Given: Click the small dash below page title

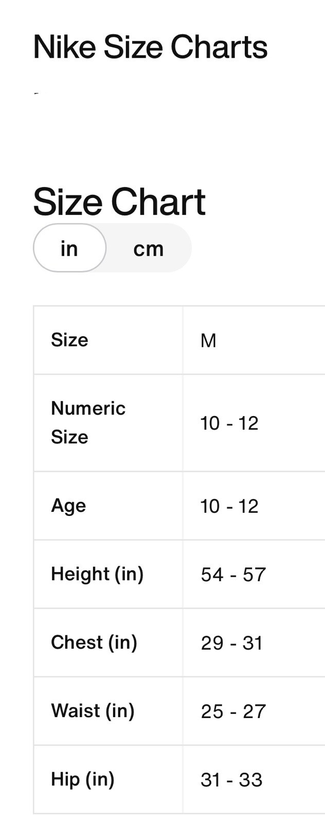Looking at the screenshot, I should click(x=36, y=94).
